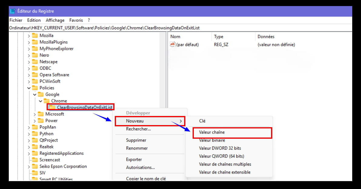Screen dimensions: 361x189
Task: Click the Nero folder icon
Action: coord(35,55)
